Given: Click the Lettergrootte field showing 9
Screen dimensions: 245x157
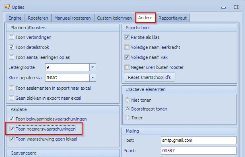Looking at the screenshot, I should point(67,67).
